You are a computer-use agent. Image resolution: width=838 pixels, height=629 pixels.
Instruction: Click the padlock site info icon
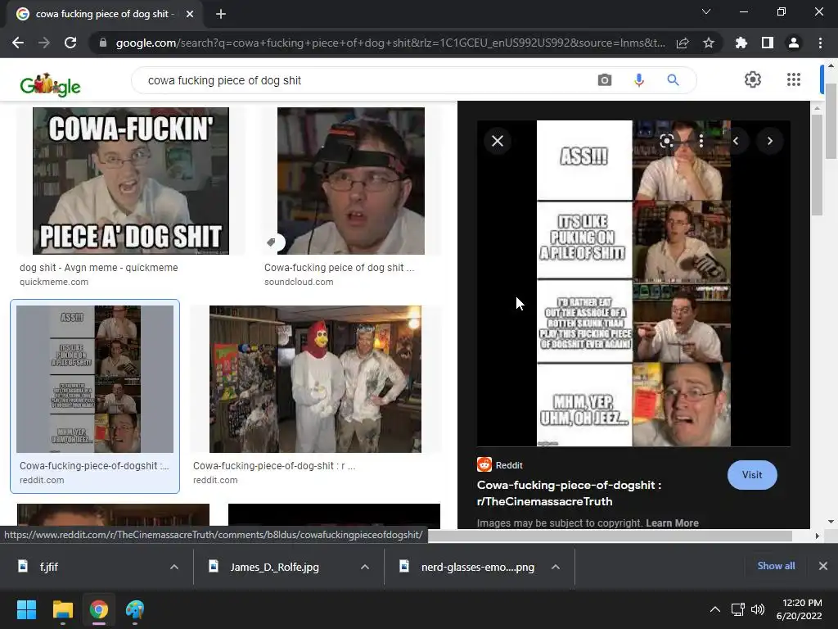103,43
